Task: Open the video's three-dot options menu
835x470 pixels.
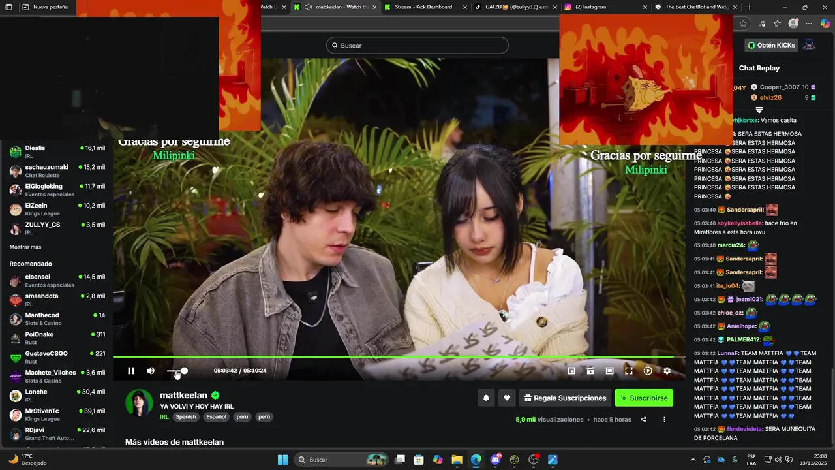Action: (x=665, y=420)
